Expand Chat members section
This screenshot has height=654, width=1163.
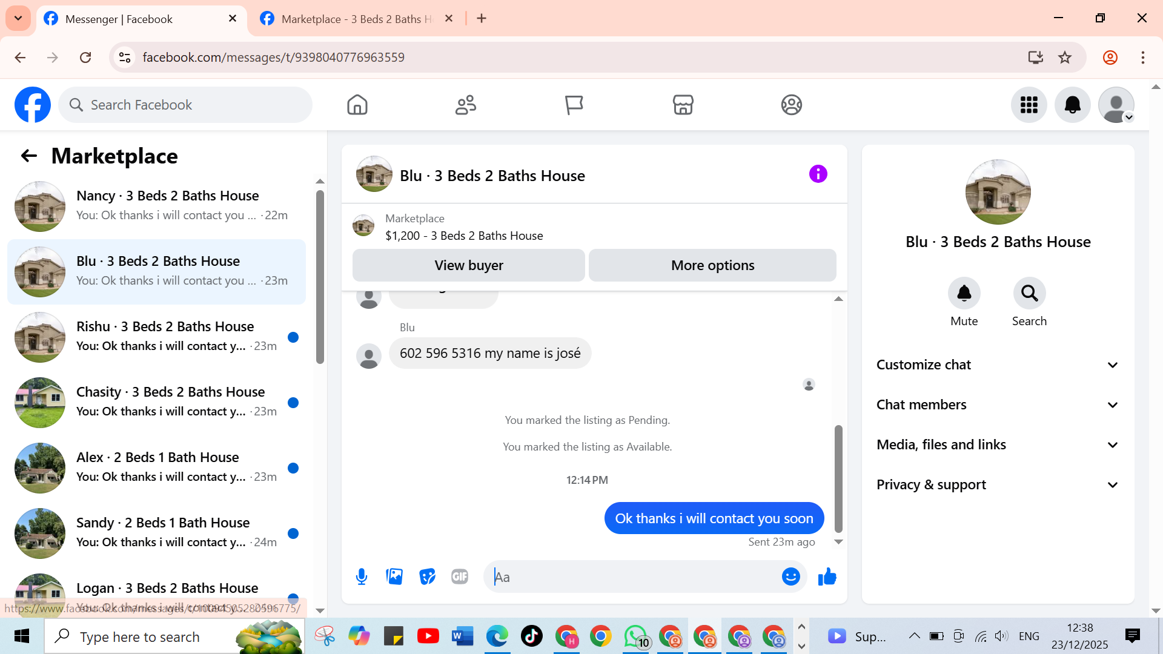(x=997, y=405)
